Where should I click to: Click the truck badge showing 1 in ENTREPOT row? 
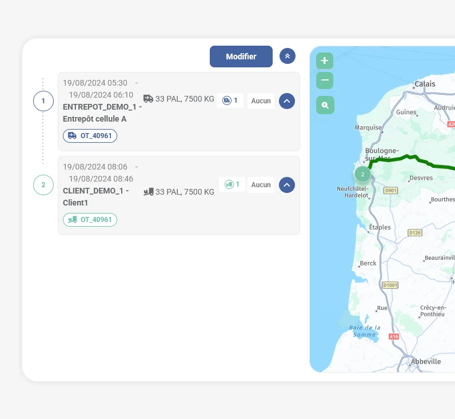coord(230,100)
